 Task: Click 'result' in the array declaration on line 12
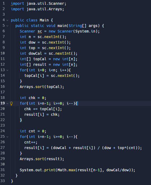point(40,64)
